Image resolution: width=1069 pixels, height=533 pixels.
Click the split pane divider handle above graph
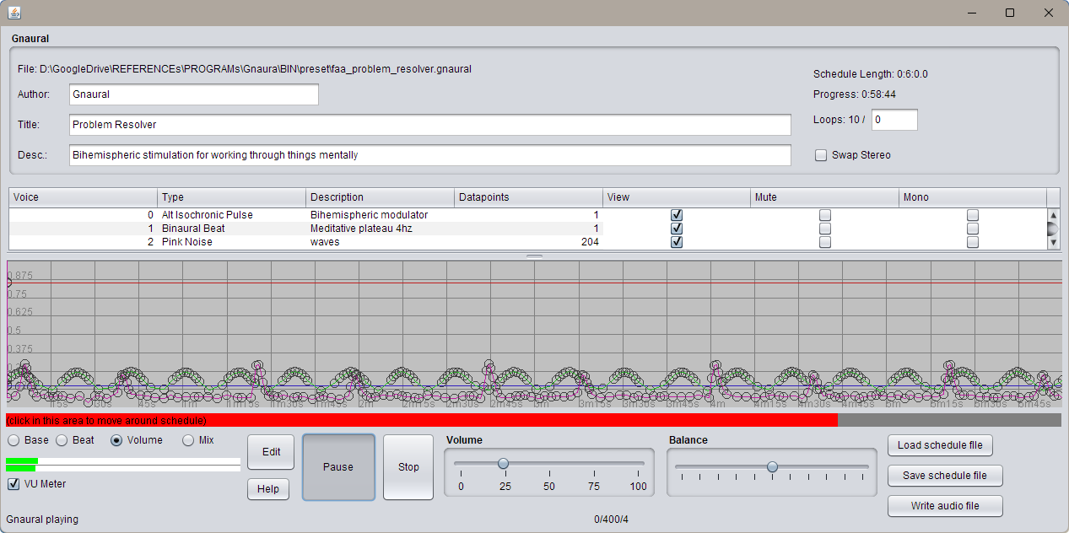tap(535, 255)
